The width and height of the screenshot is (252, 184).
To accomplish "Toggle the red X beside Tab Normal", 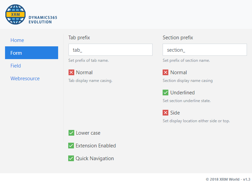I will click(x=71, y=73).
